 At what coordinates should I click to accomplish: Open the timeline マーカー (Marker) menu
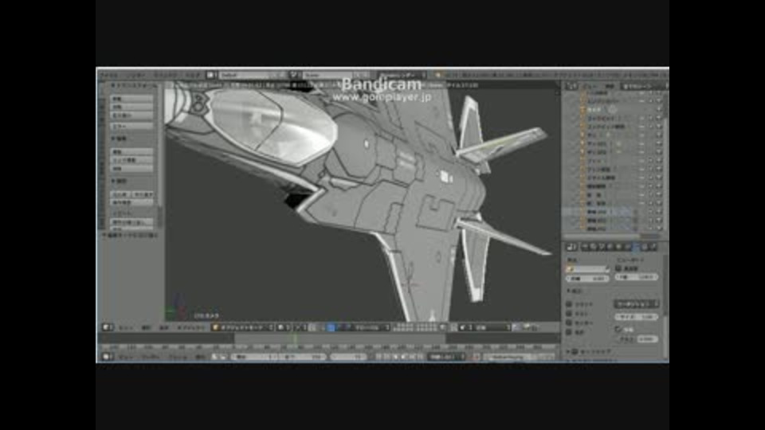[151, 357]
